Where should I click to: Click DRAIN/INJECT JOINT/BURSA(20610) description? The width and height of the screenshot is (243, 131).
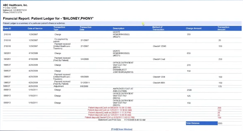pyautogui.click(x=123, y=71)
